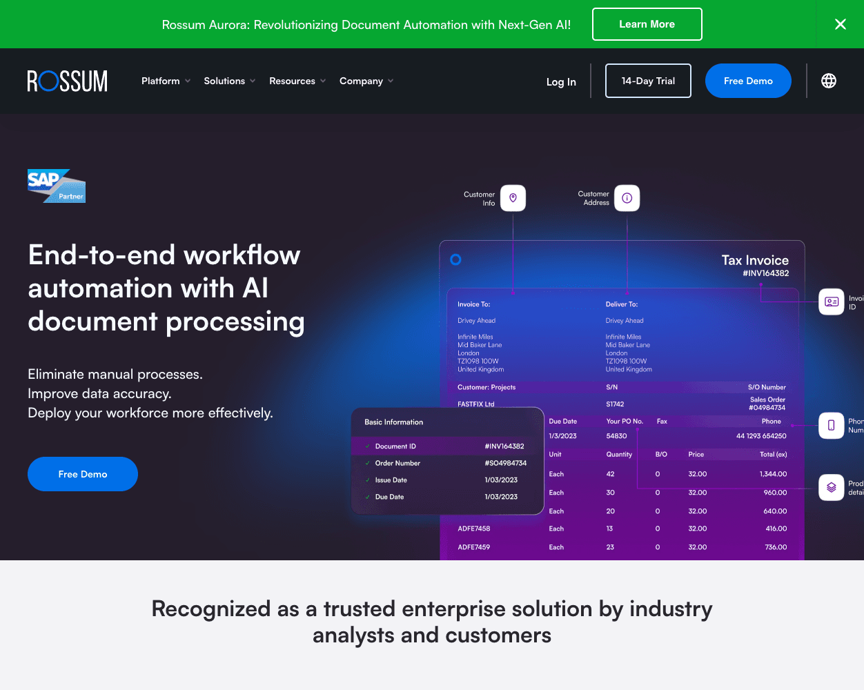Click the Phone Number icon
Viewport: 864px width, 690px height.
point(832,425)
